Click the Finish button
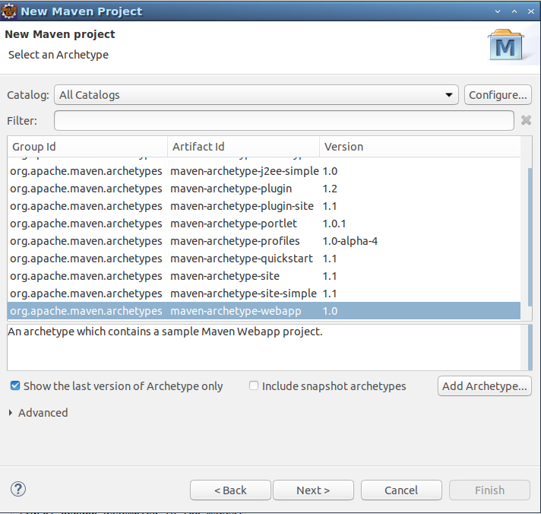The height and width of the screenshot is (514, 541). [x=489, y=490]
